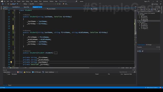Click the Save icon in the toolbar
The width and height of the screenshot is (163, 92).
[13, 4]
